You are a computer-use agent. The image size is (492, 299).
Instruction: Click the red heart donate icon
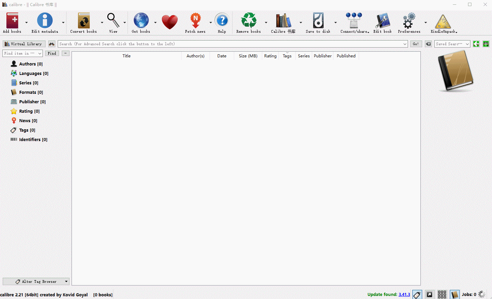(x=169, y=22)
